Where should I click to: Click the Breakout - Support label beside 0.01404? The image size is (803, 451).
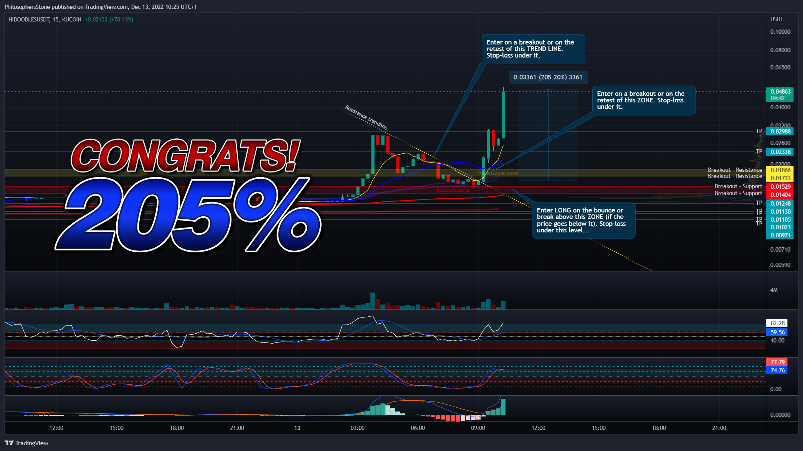739,193
